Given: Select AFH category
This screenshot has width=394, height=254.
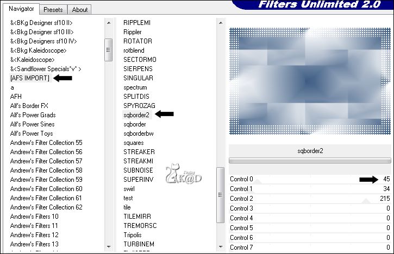Looking at the screenshot, I should click(16, 97).
